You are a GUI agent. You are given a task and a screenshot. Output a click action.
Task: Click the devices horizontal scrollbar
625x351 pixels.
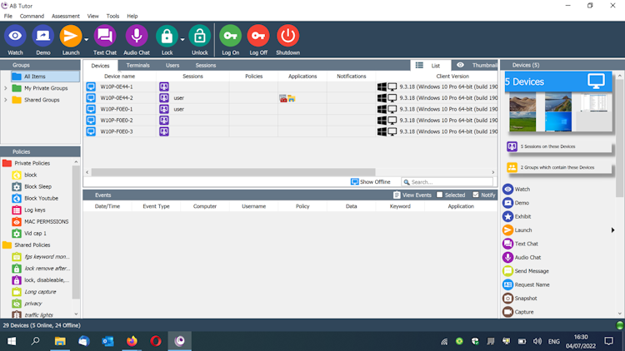point(233,172)
